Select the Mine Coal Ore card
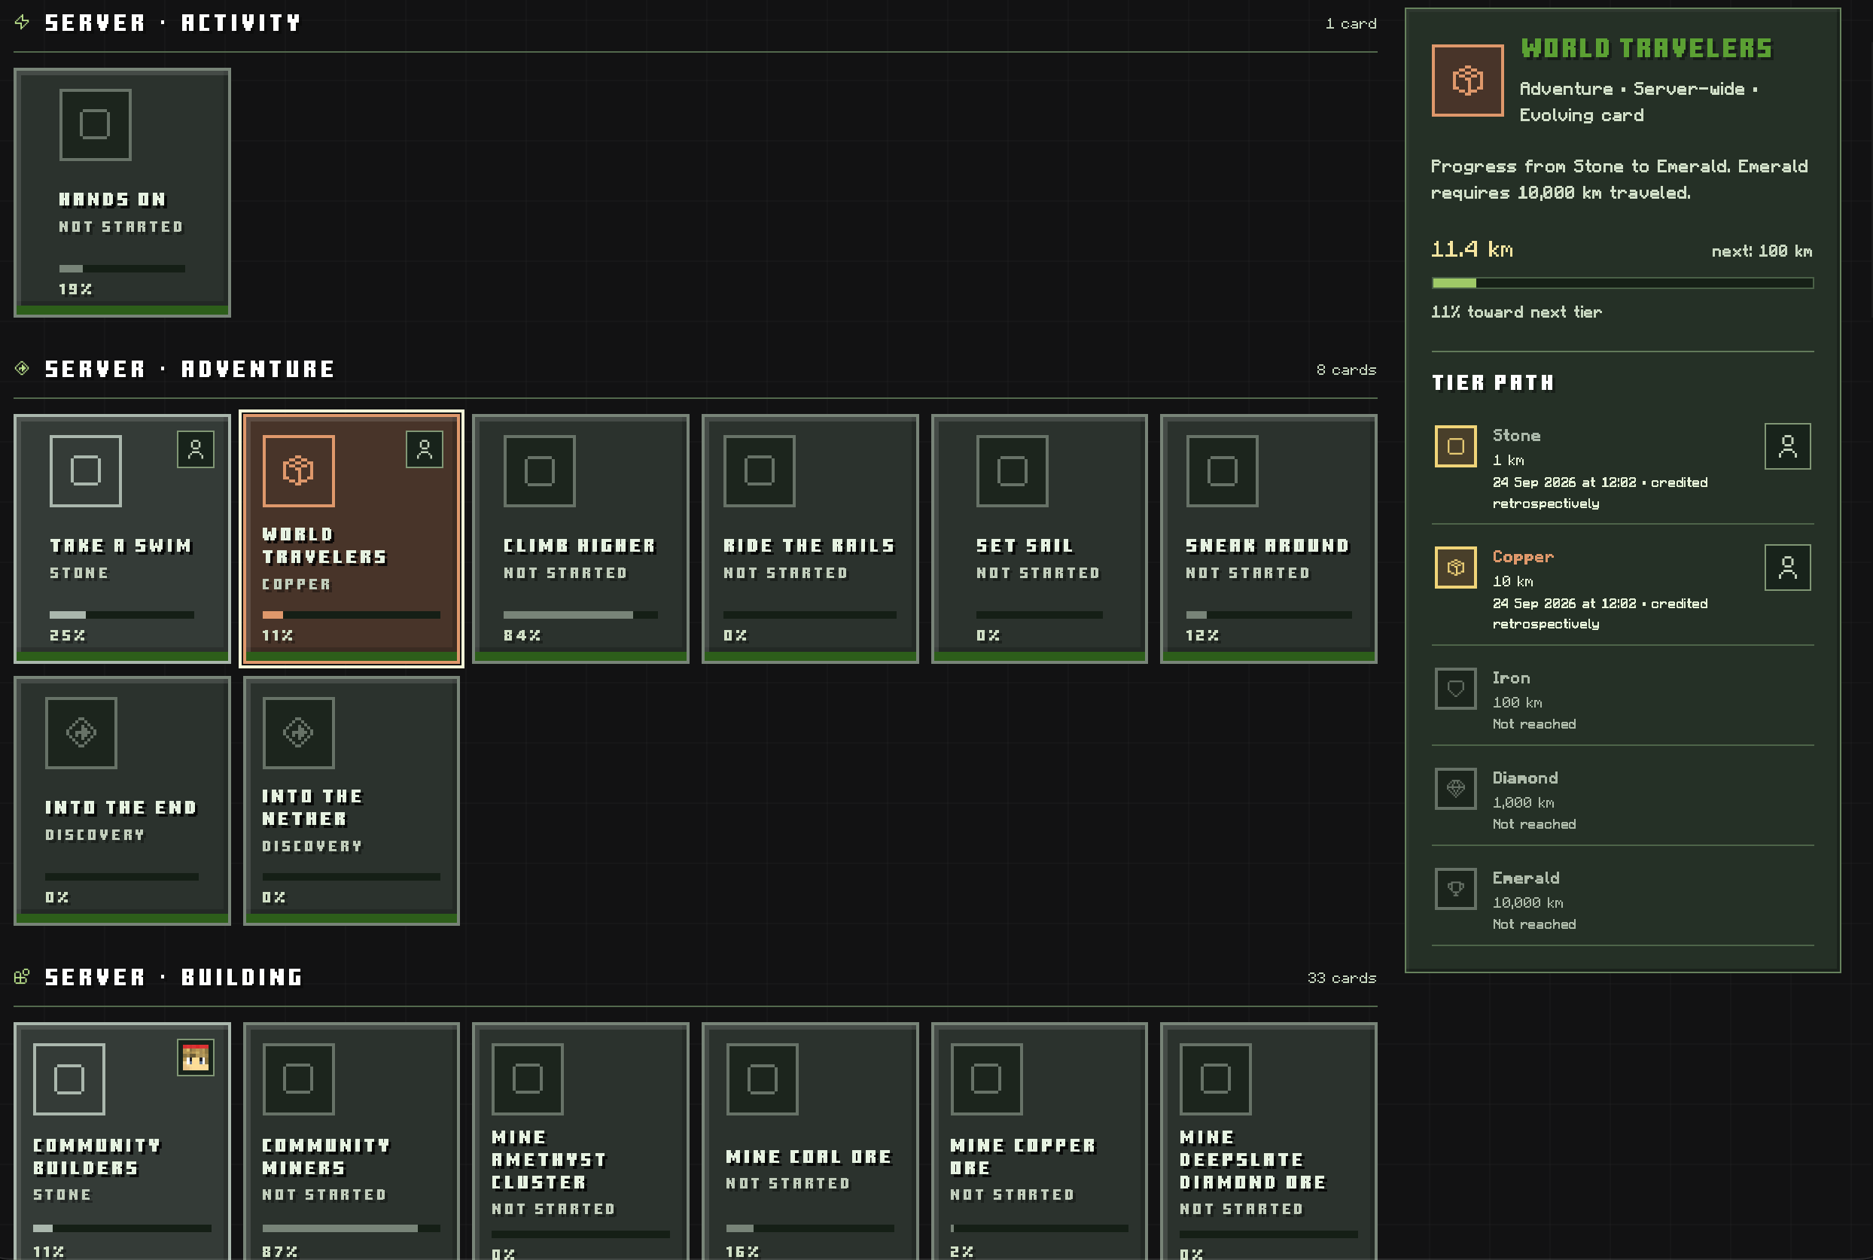The height and width of the screenshot is (1260, 1873). click(810, 1141)
